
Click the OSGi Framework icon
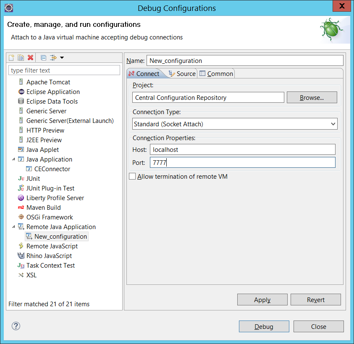coord(21,217)
